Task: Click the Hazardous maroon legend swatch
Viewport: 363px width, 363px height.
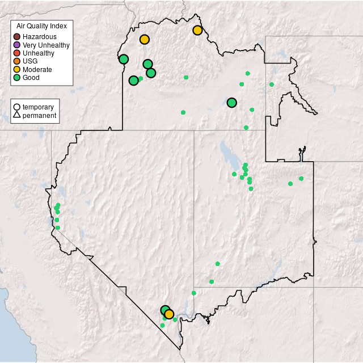Action: click(17, 37)
